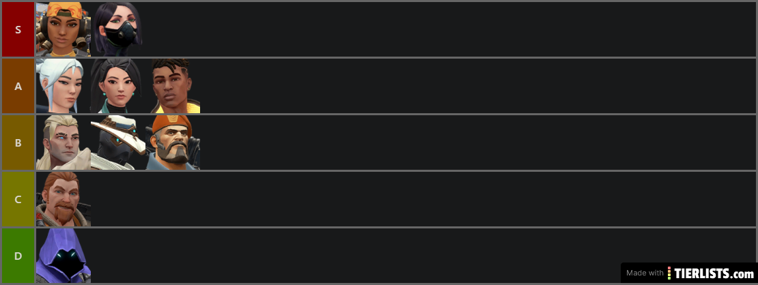
Task: Select the orange-brown A tier label
Action: [18, 86]
